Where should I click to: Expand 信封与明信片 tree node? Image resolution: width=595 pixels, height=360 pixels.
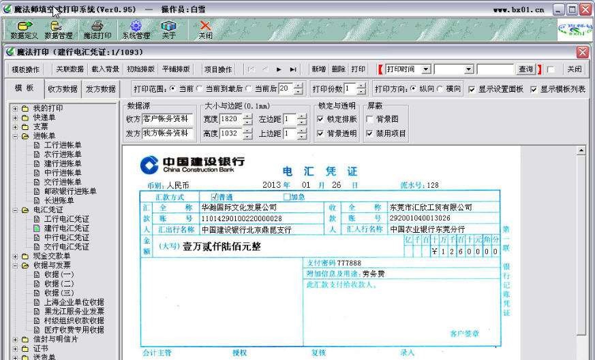(x=15, y=339)
